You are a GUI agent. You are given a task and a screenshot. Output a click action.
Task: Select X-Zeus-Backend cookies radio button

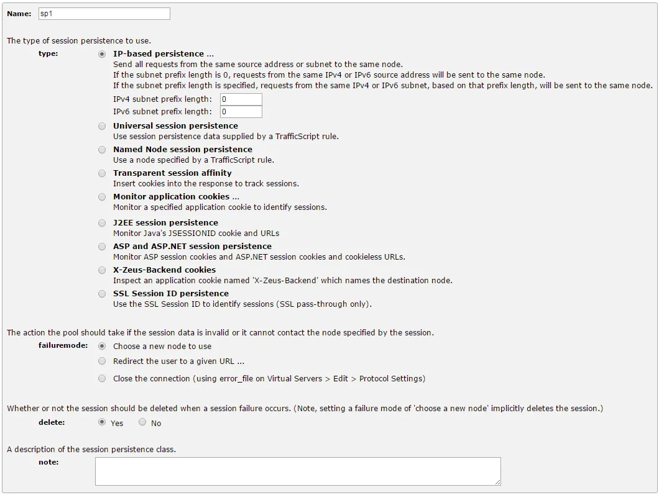click(x=102, y=270)
